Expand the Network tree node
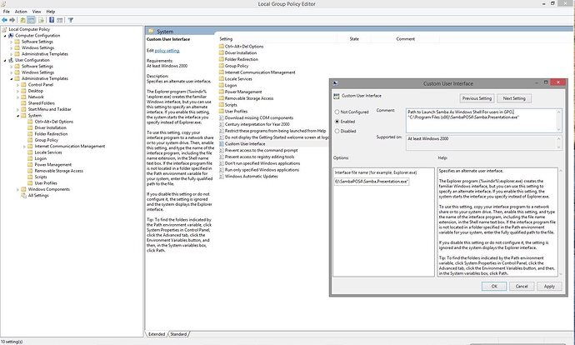 [x=18, y=97]
